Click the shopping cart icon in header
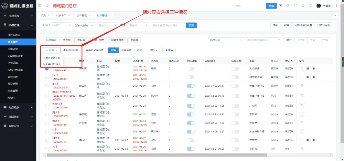The height and width of the screenshot is (161, 344). tap(280, 6)
